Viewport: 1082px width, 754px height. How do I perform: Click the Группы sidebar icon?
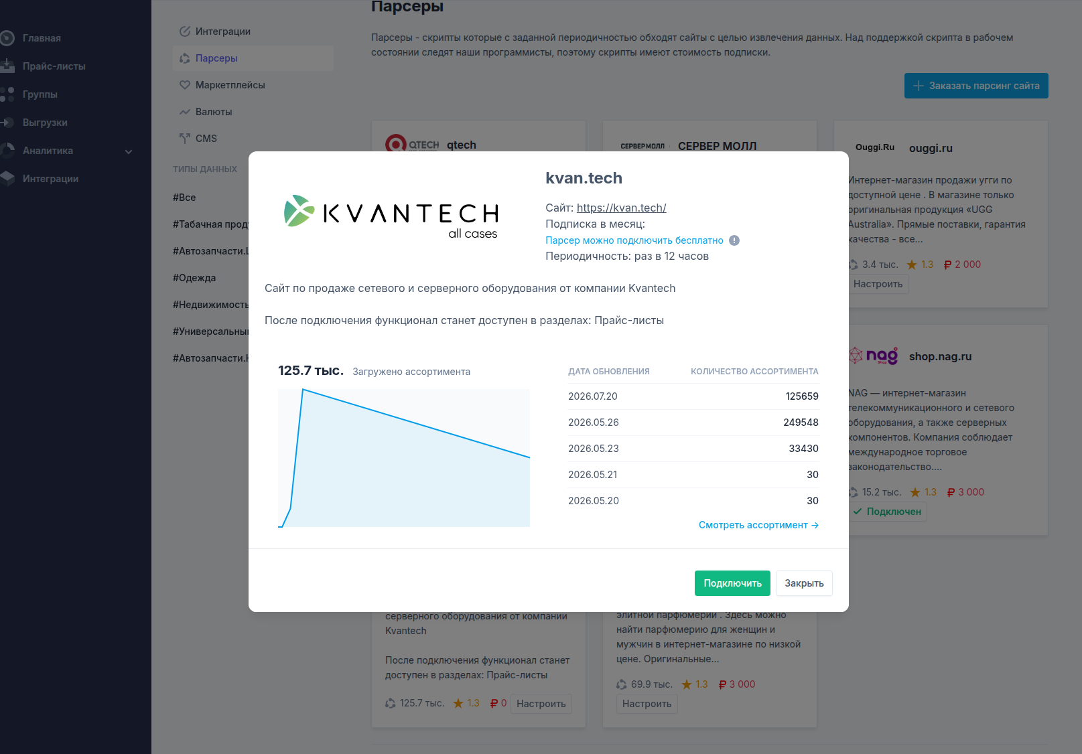point(7,94)
